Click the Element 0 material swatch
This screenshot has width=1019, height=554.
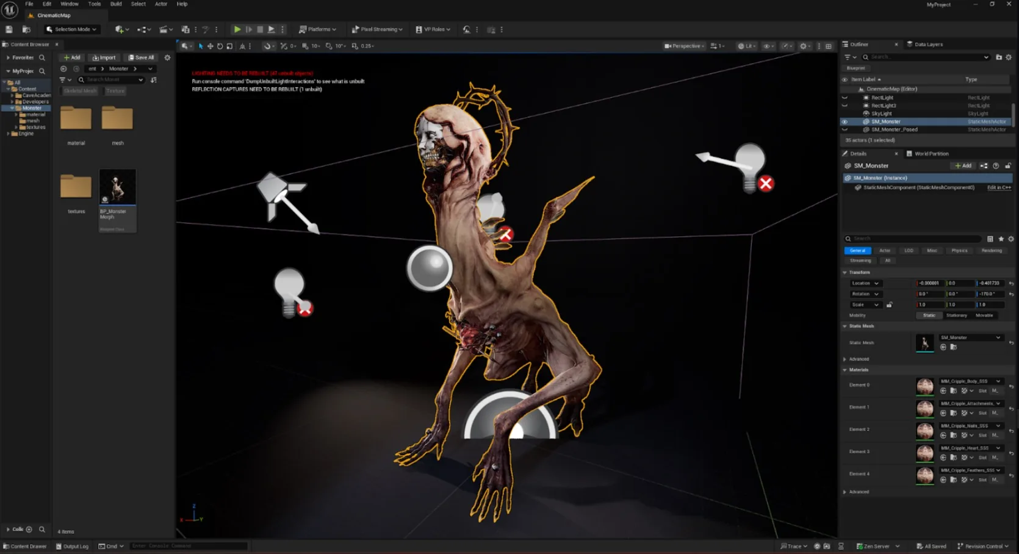coord(925,386)
